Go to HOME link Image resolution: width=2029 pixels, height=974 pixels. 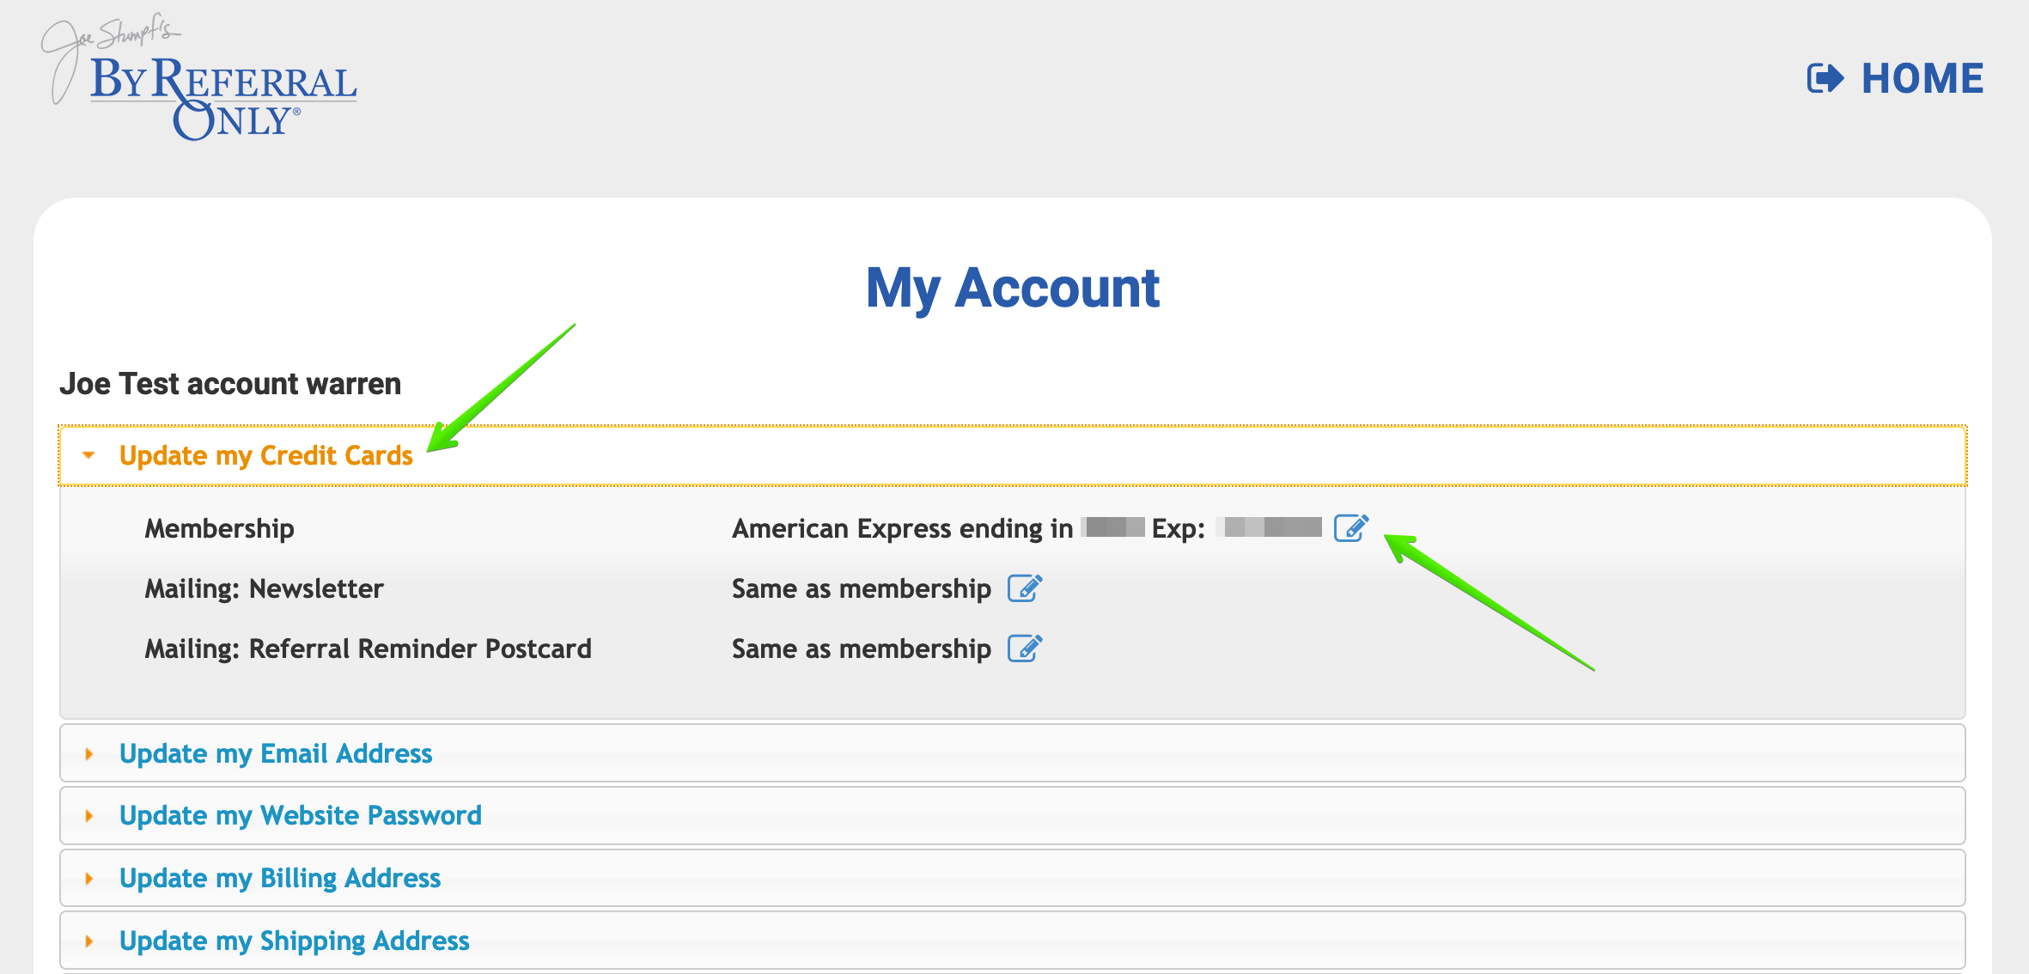click(1922, 79)
